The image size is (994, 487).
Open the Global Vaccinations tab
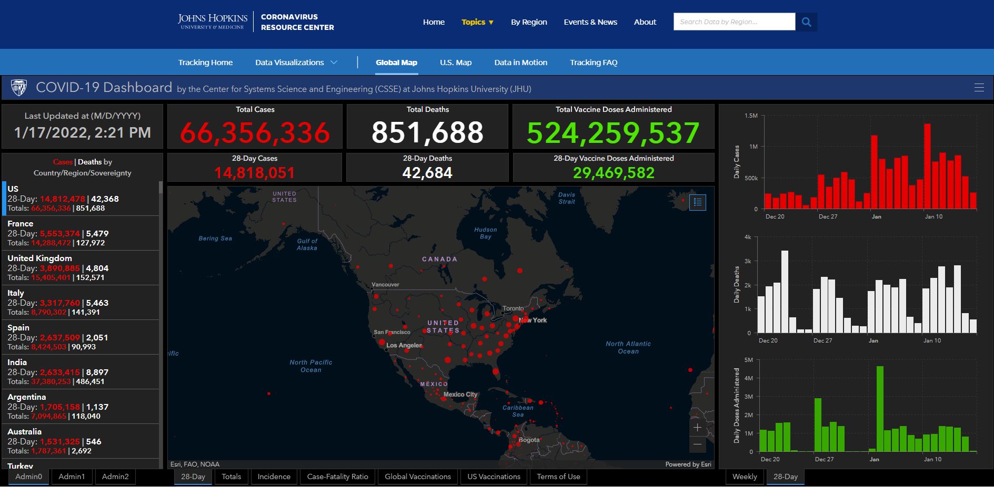coord(418,476)
